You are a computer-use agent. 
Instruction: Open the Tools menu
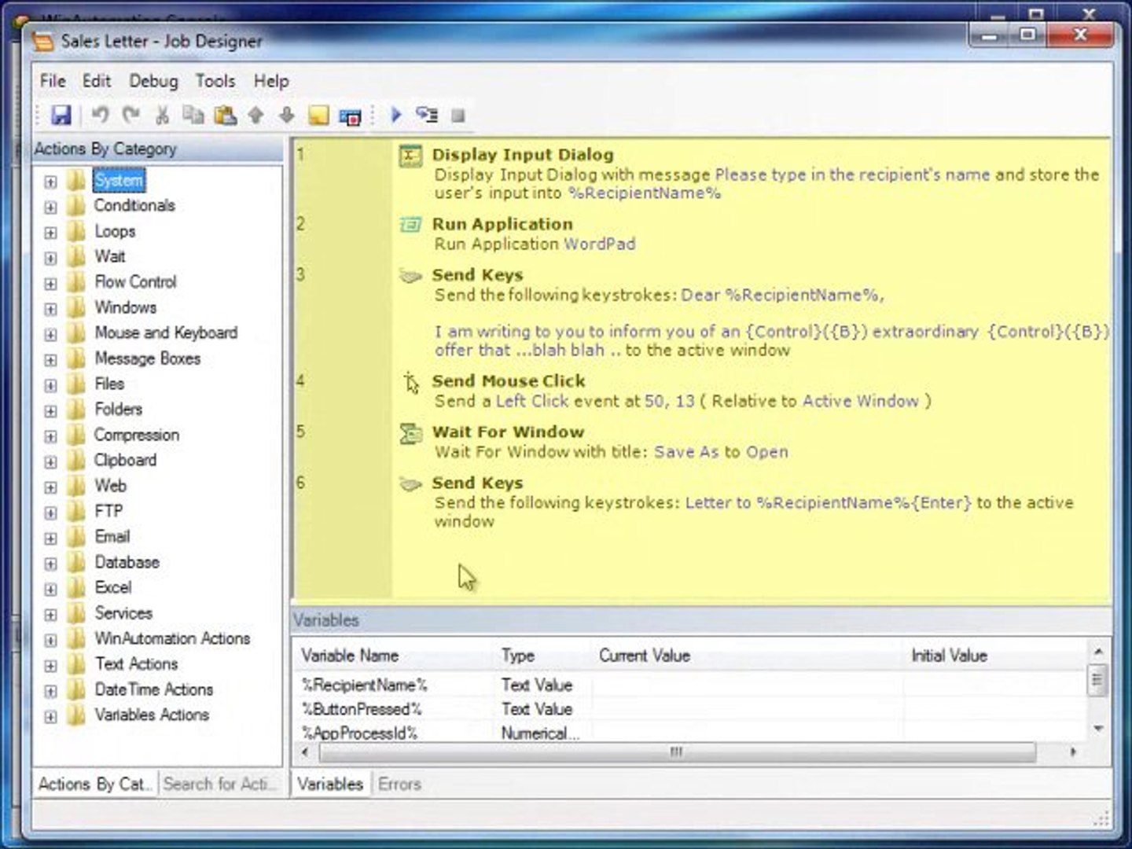(215, 81)
